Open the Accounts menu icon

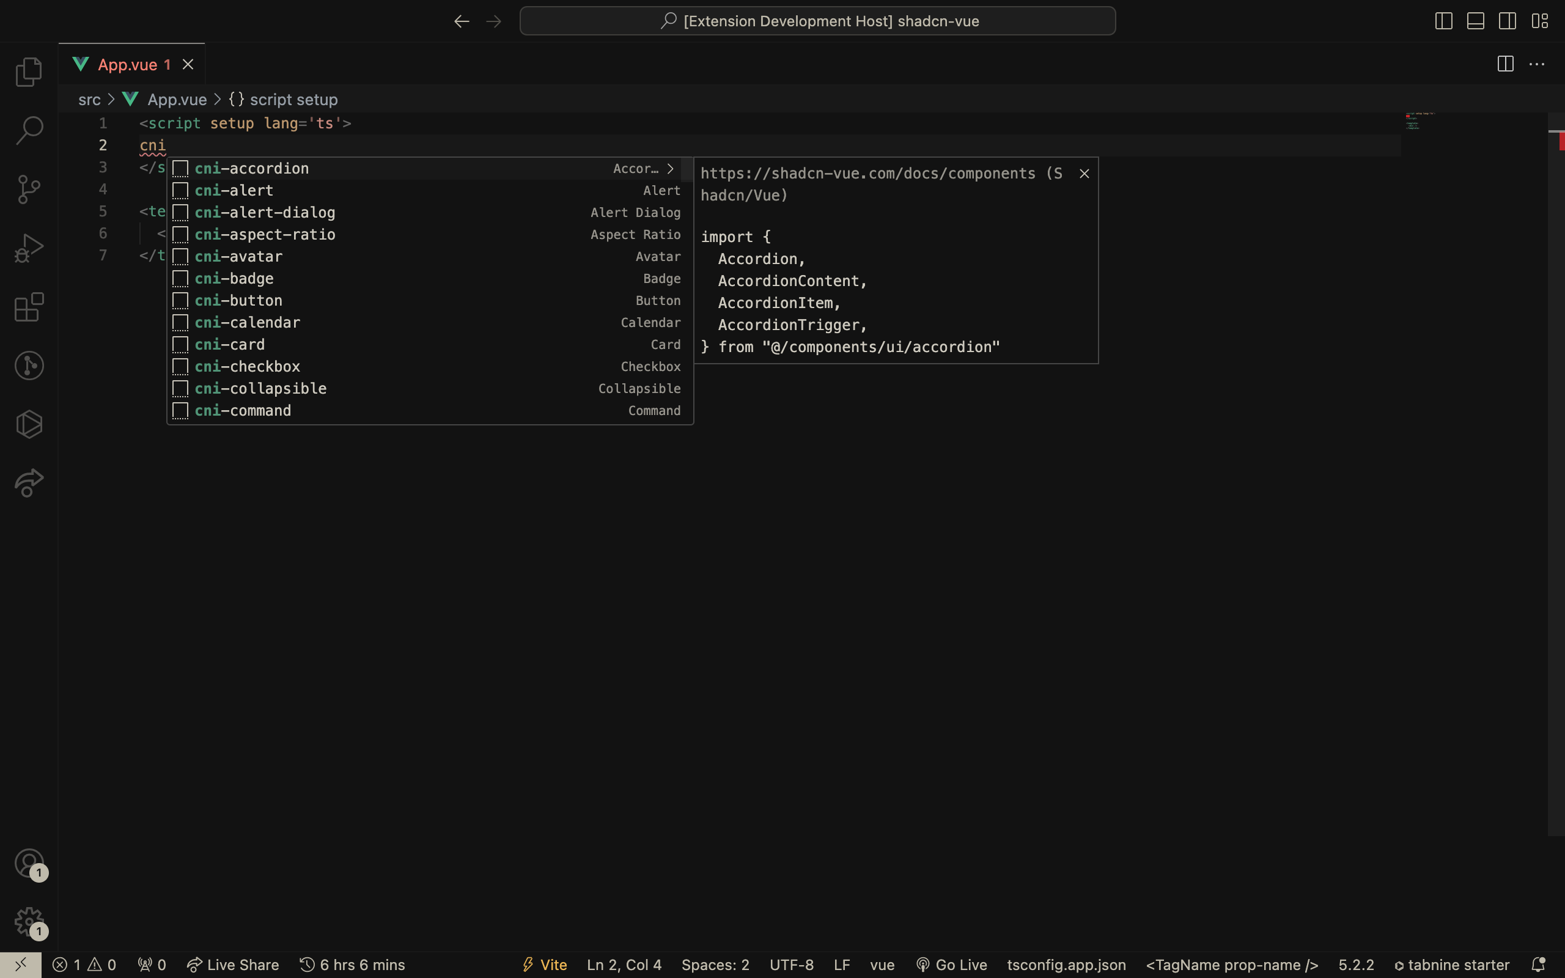point(29,863)
